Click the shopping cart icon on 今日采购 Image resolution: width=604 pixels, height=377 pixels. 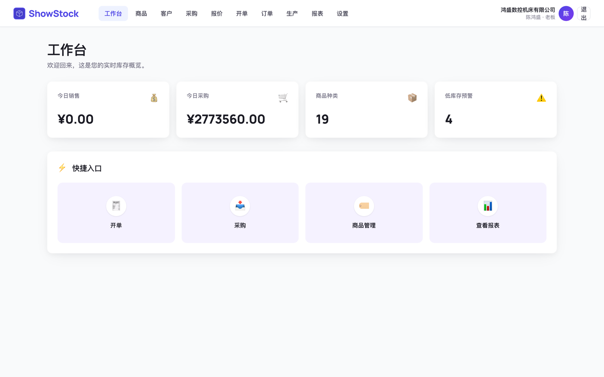pos(283,98)
